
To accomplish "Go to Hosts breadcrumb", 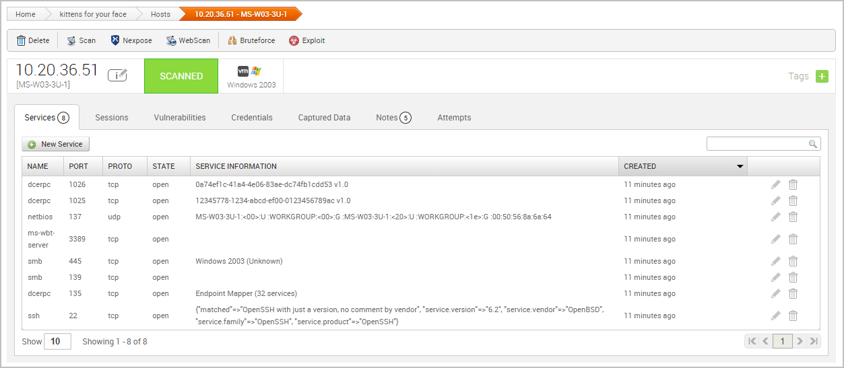I will [160, 14].
